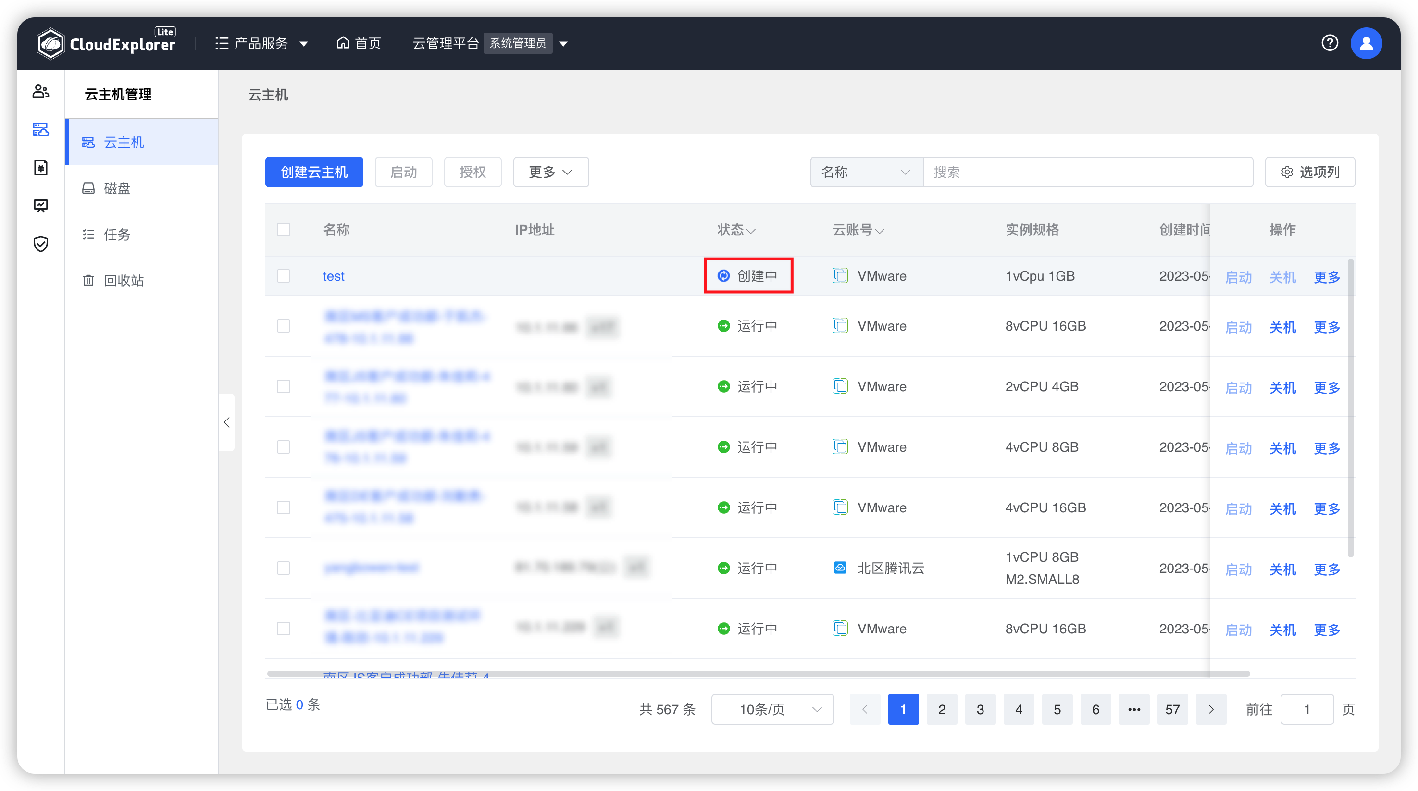Click the 创建中 status icon in test row
This screenshot has height=791, width=1418.
click(723, 275)
